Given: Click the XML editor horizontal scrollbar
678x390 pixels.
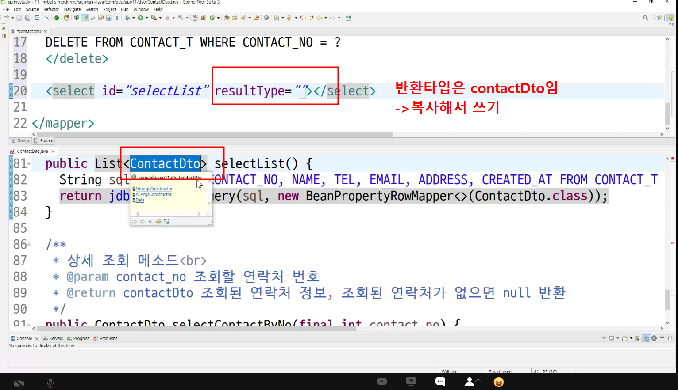Looking at the screenshot, I should pos(215,134).
